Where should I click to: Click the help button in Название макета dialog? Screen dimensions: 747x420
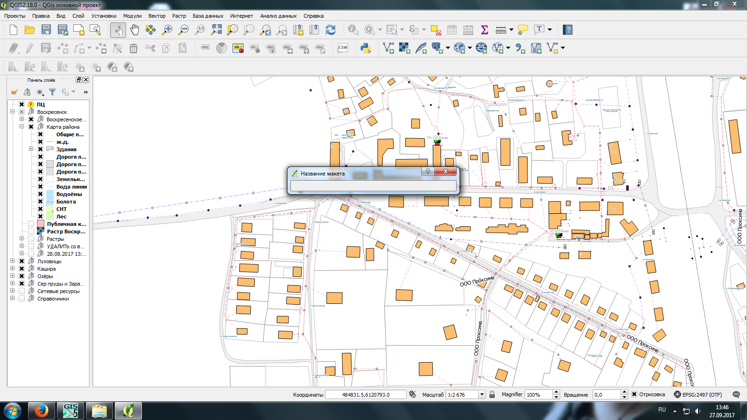(428, 172)
